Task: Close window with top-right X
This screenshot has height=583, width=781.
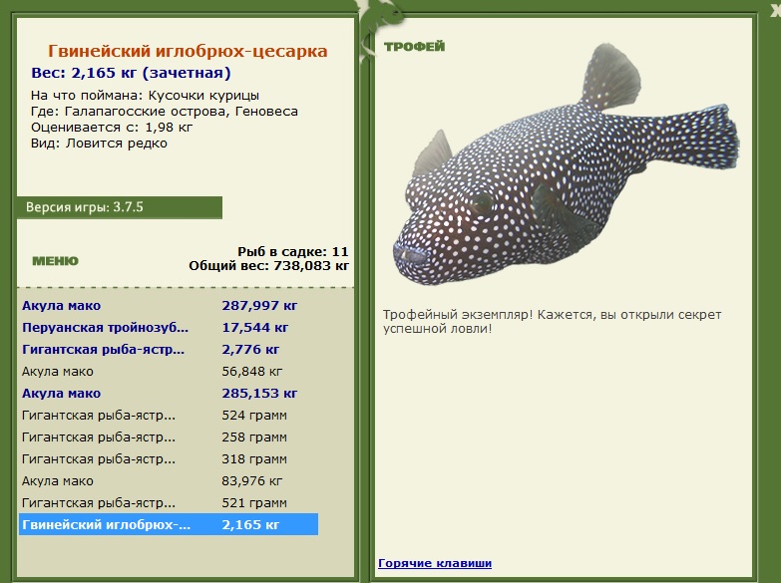Action: click(776, 11)
